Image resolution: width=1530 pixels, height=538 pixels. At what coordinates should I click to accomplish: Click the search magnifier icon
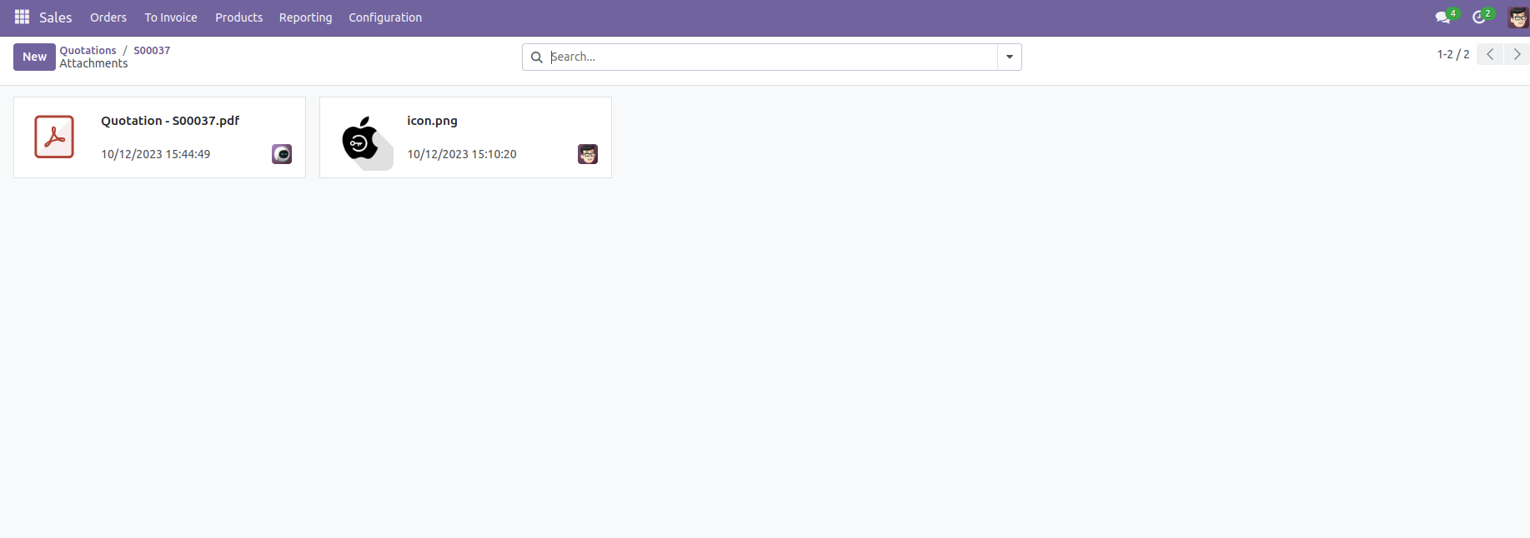[x=537, y=57]
